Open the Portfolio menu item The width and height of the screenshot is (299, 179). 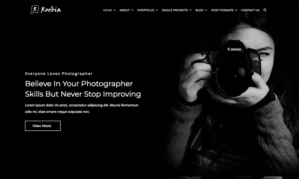coord(146,10)
